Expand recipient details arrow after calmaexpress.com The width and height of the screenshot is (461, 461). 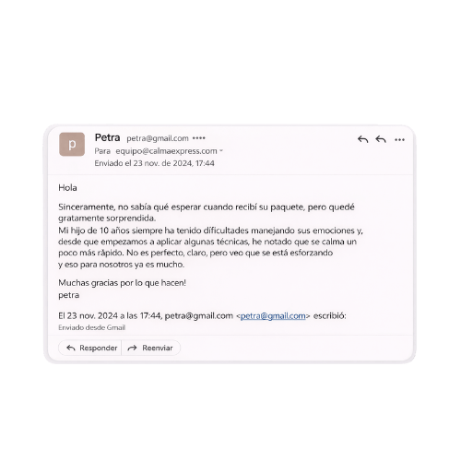[x=221, y=151]
